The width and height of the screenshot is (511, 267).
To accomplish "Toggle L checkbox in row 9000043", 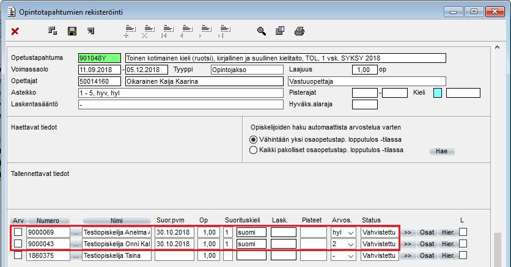I will 463,244.
